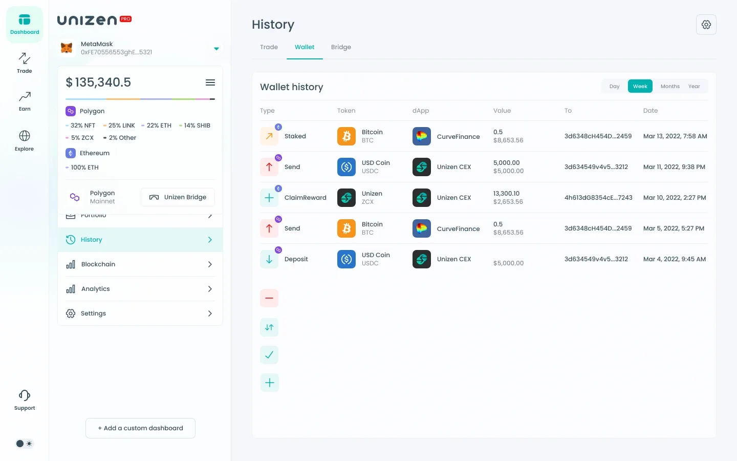Viewport: 737px width, 461px height.
Task: Click the CurveFinance dApp icon in the Staked row
Action: tap(422, 136)
